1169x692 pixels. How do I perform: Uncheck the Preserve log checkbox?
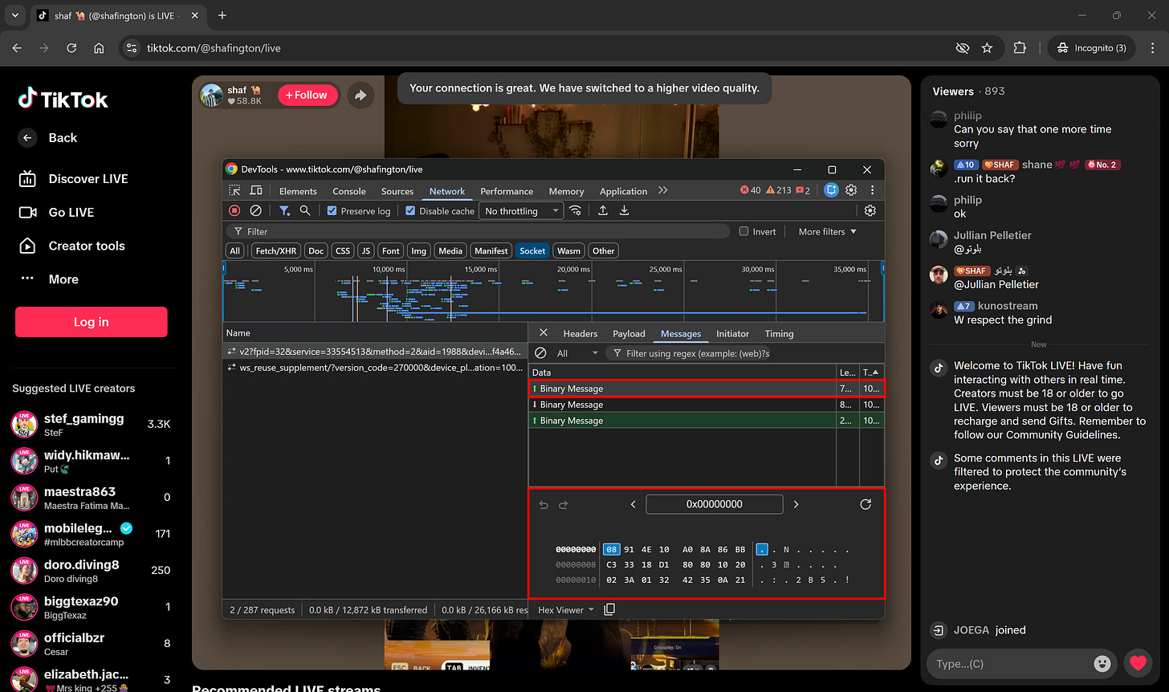332,211
